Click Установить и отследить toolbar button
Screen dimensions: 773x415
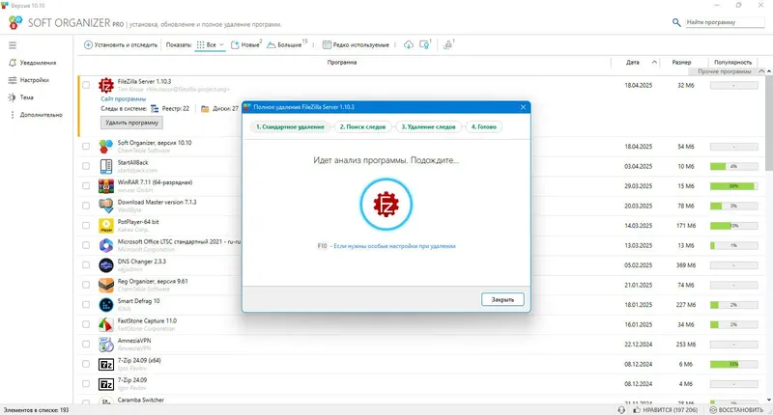coord(121,44)
